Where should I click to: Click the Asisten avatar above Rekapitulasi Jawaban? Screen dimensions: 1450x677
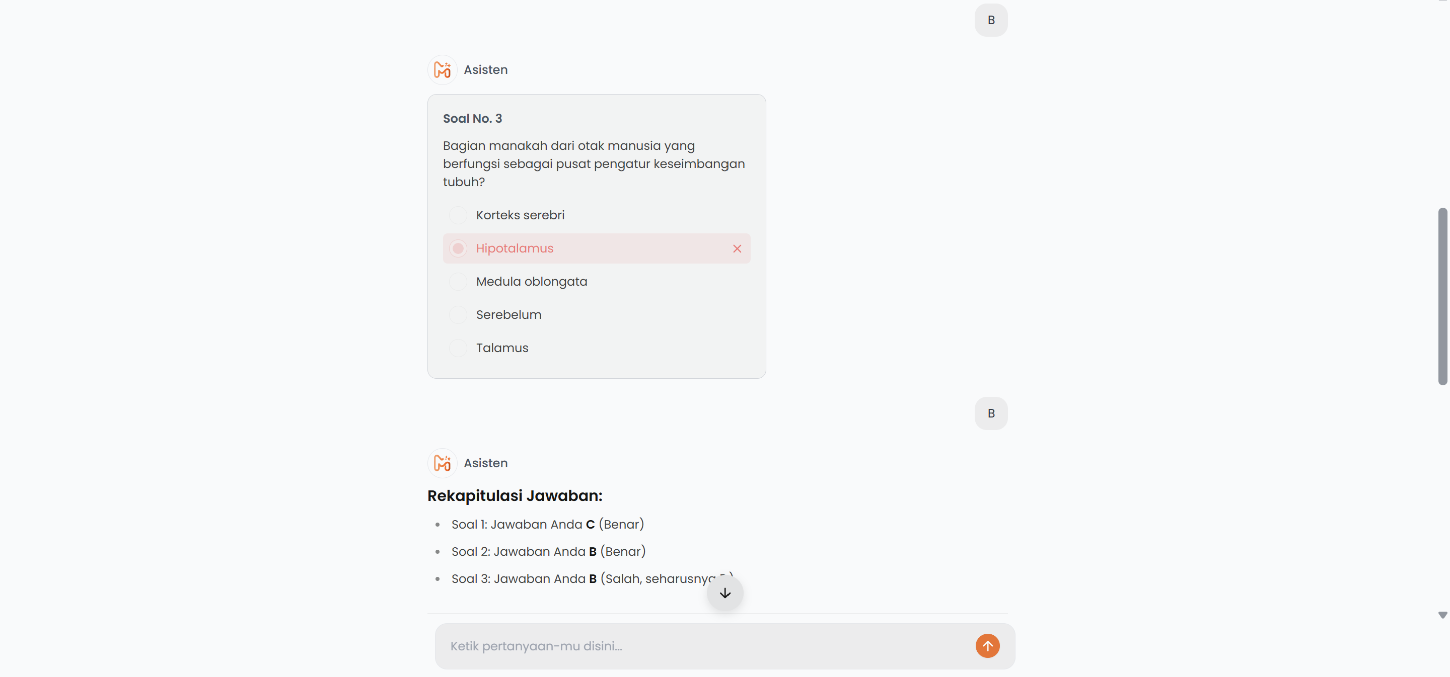[443, 463]
